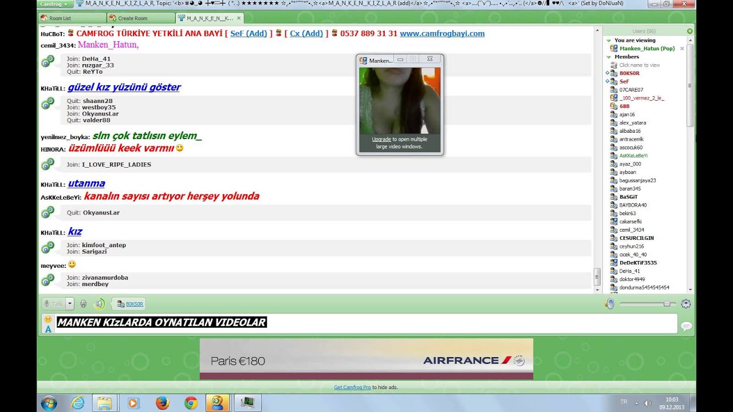Toggle the speaker sound icon
Screen dimensions: 733x412
pos(100,304)
